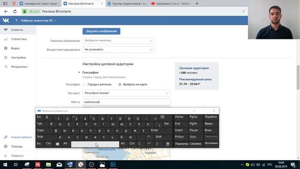Open Windows Start menu

click(x=5, y=165)
